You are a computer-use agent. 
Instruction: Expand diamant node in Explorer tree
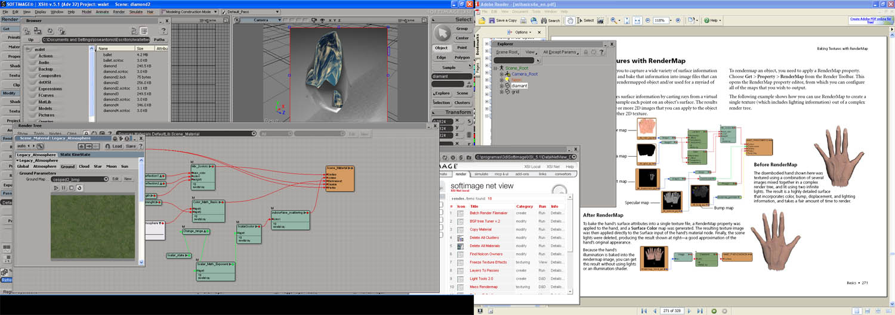[x=501, y=86]
